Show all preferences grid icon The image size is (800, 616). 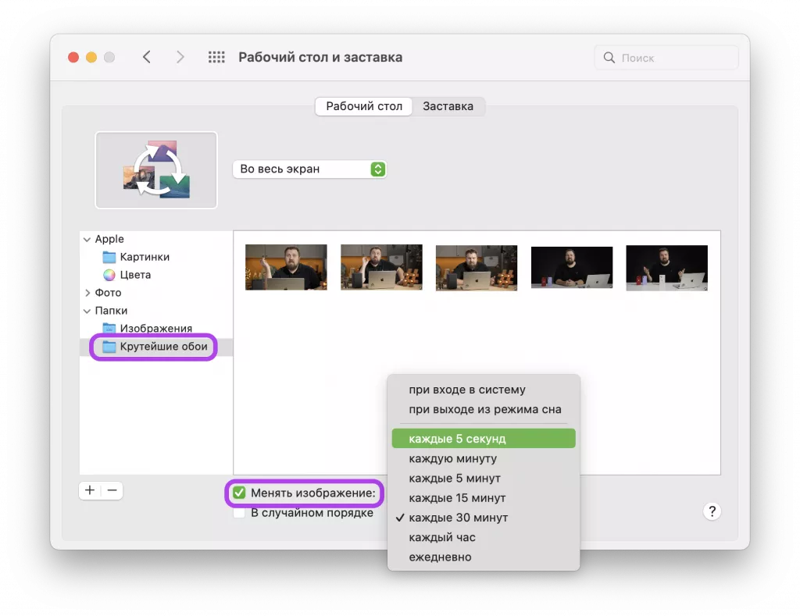pos(216,57)
